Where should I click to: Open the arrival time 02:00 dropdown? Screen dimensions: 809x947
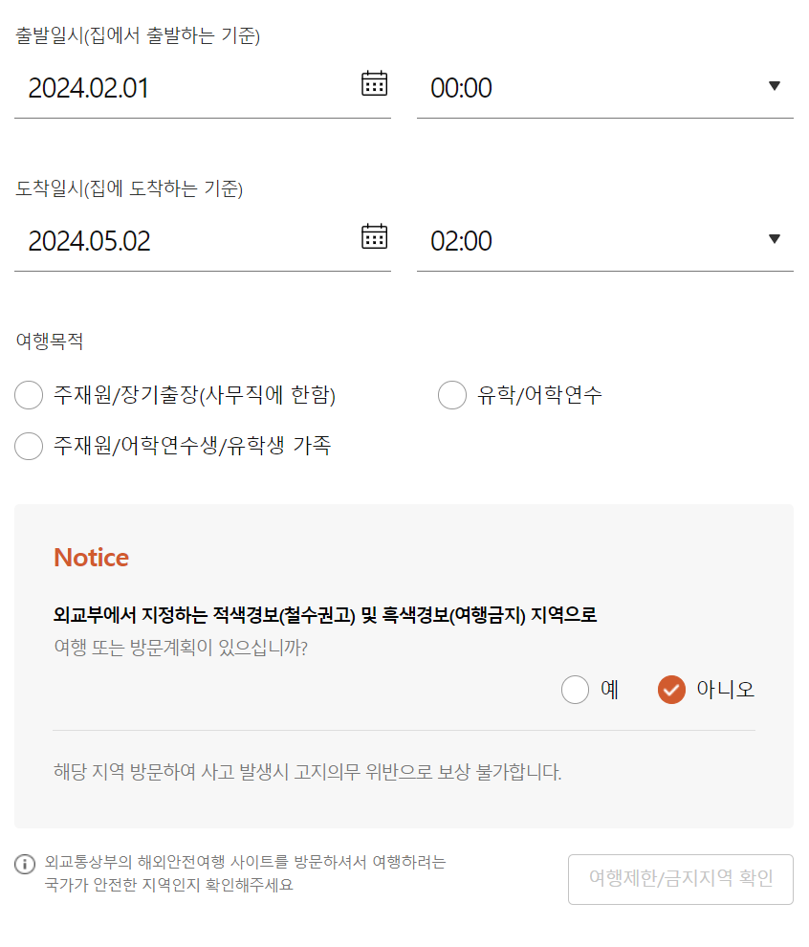pyautogui.click(x=605, y=241)
